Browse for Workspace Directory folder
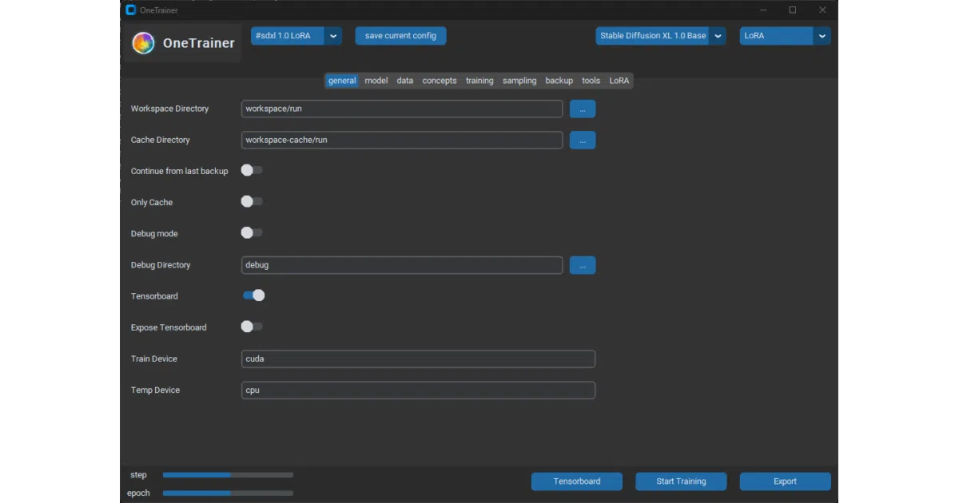 point(583,109)
